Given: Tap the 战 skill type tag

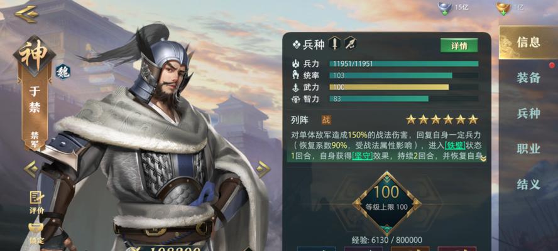Looking at the screenshot, I should tap(326, 119).
